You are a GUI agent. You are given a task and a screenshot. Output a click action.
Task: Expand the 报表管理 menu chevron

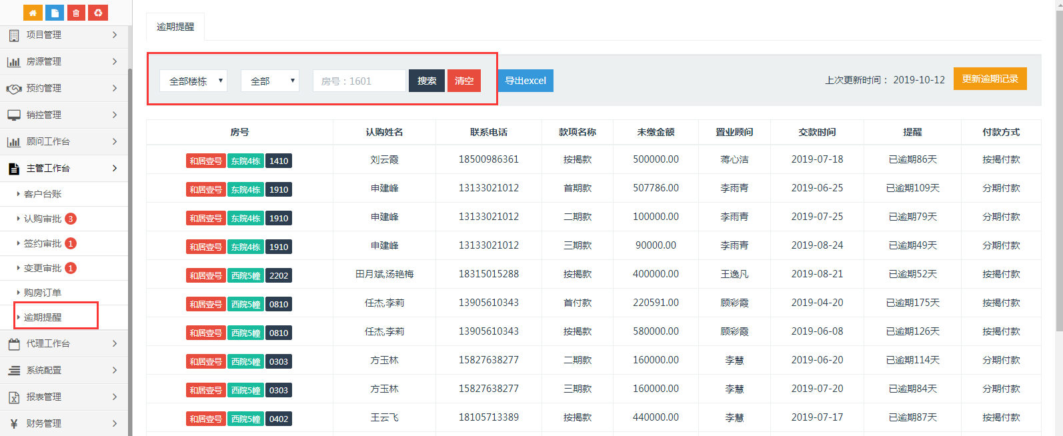[115, 397]
